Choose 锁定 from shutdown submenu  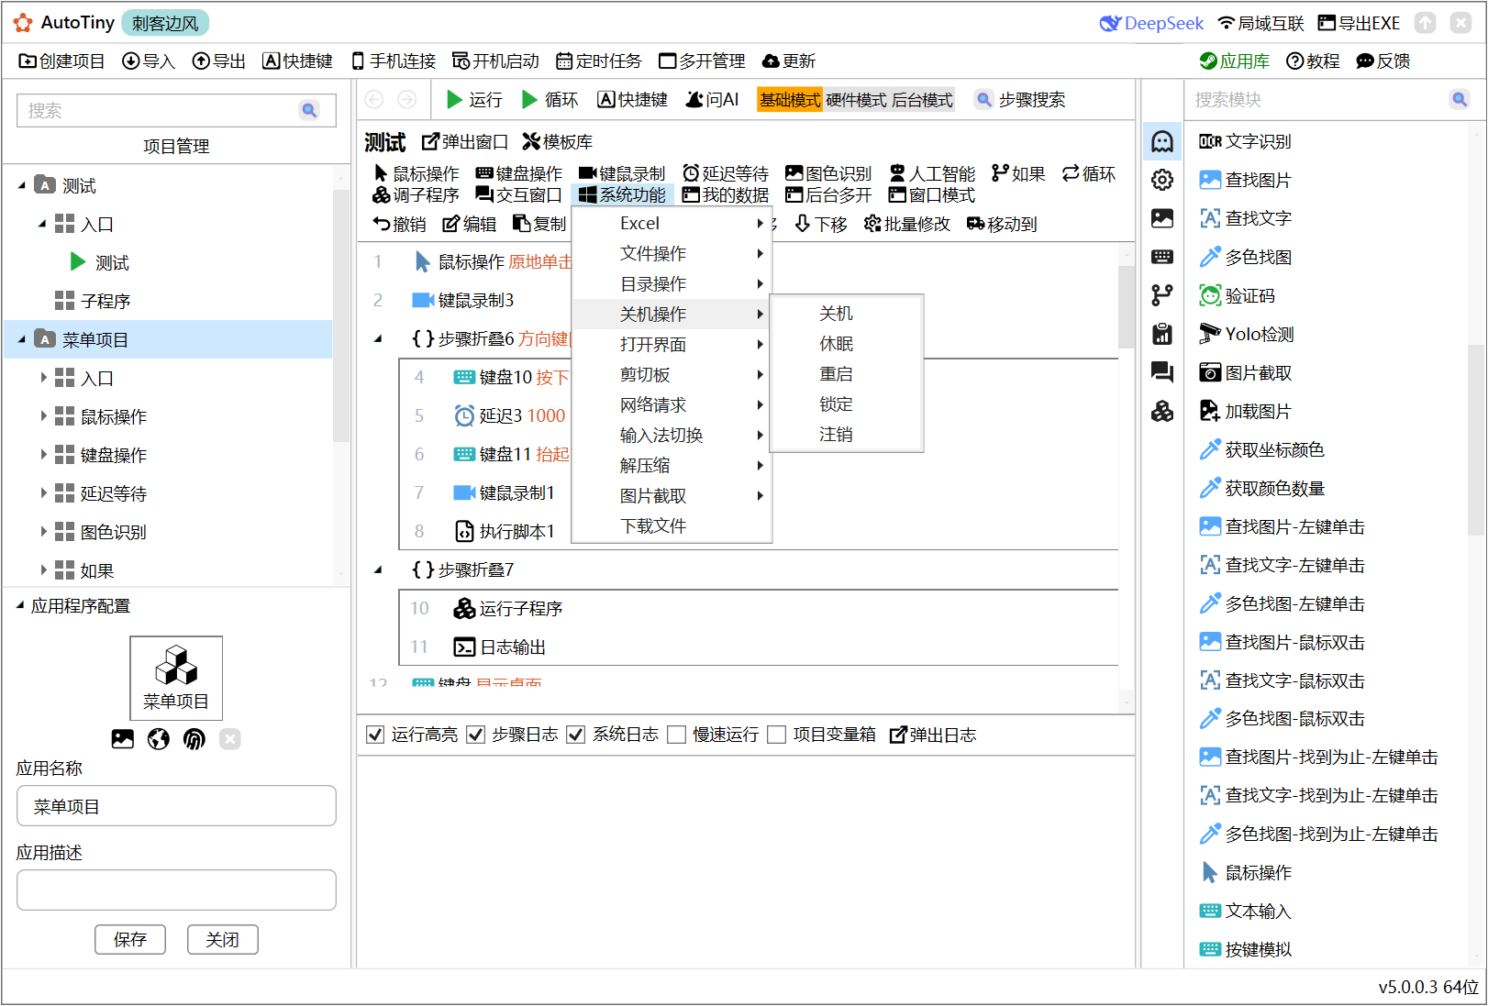846,404
